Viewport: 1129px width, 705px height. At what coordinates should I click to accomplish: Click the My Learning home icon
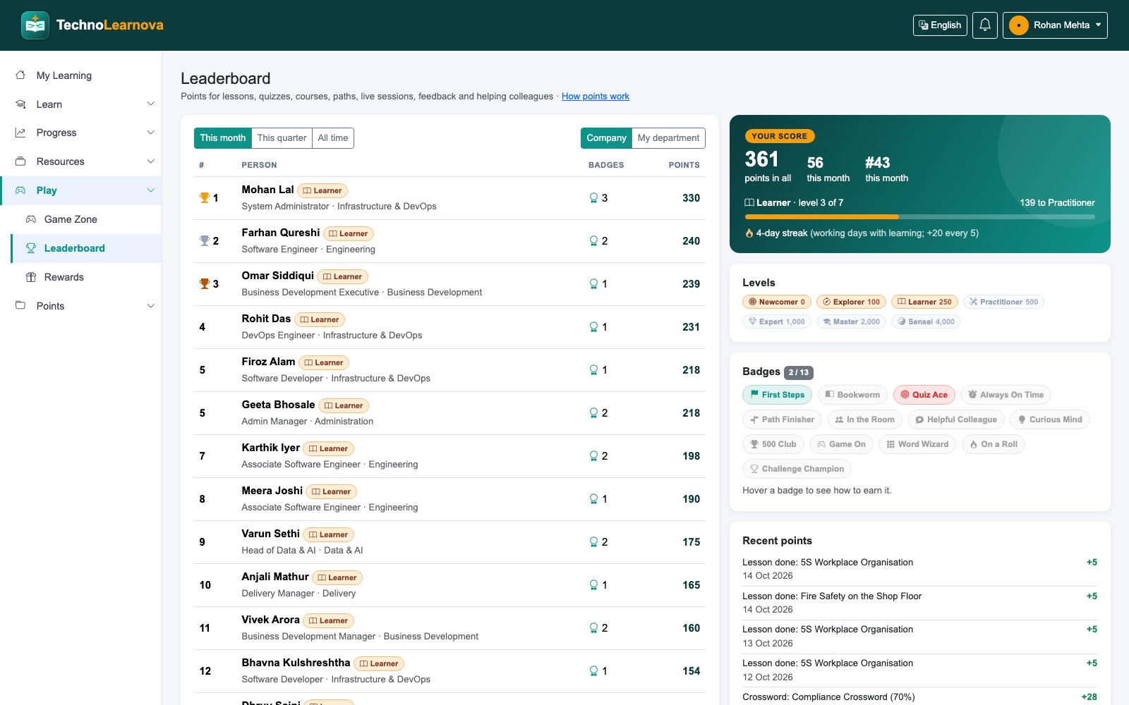click(x=20, y=75)
